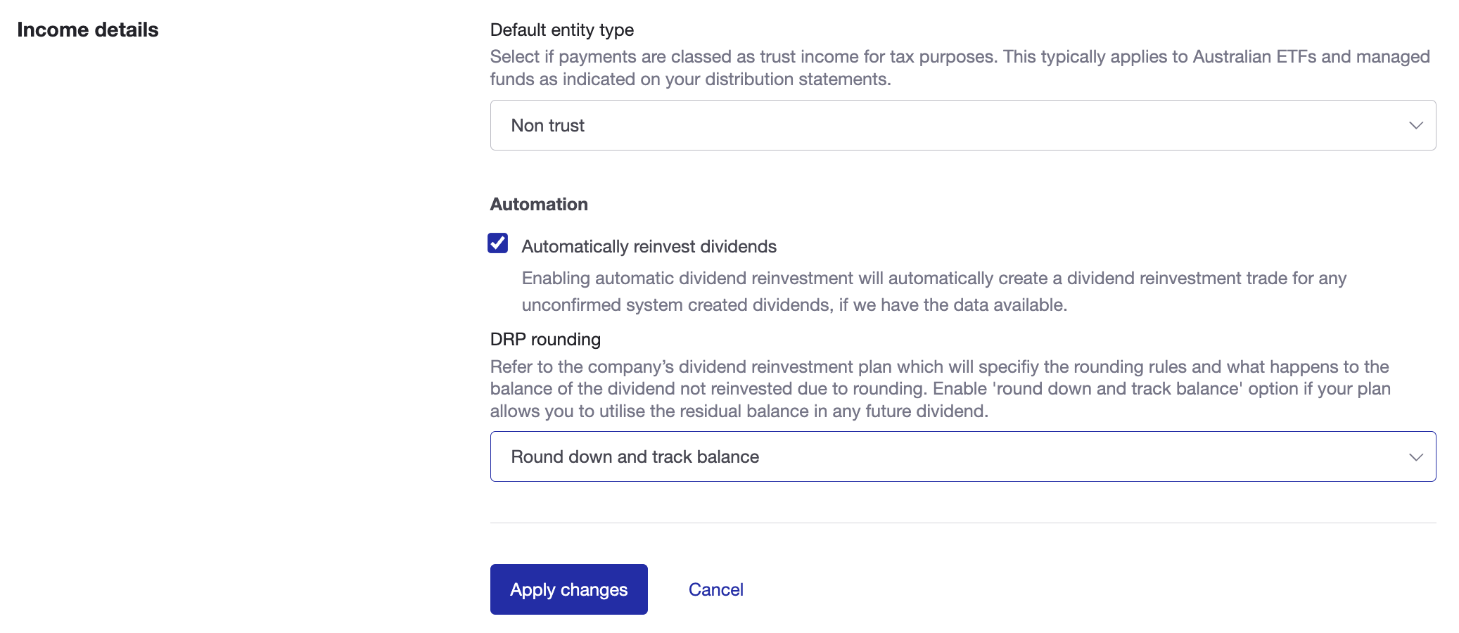Image resolution: width=1459 pixels, height=633 pixels.
Task: Open the Default entity type dropdown
Action: point(962,125)
